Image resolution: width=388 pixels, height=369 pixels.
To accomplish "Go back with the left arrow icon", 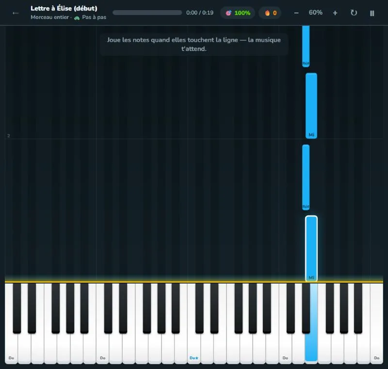I will click(16, 13).
